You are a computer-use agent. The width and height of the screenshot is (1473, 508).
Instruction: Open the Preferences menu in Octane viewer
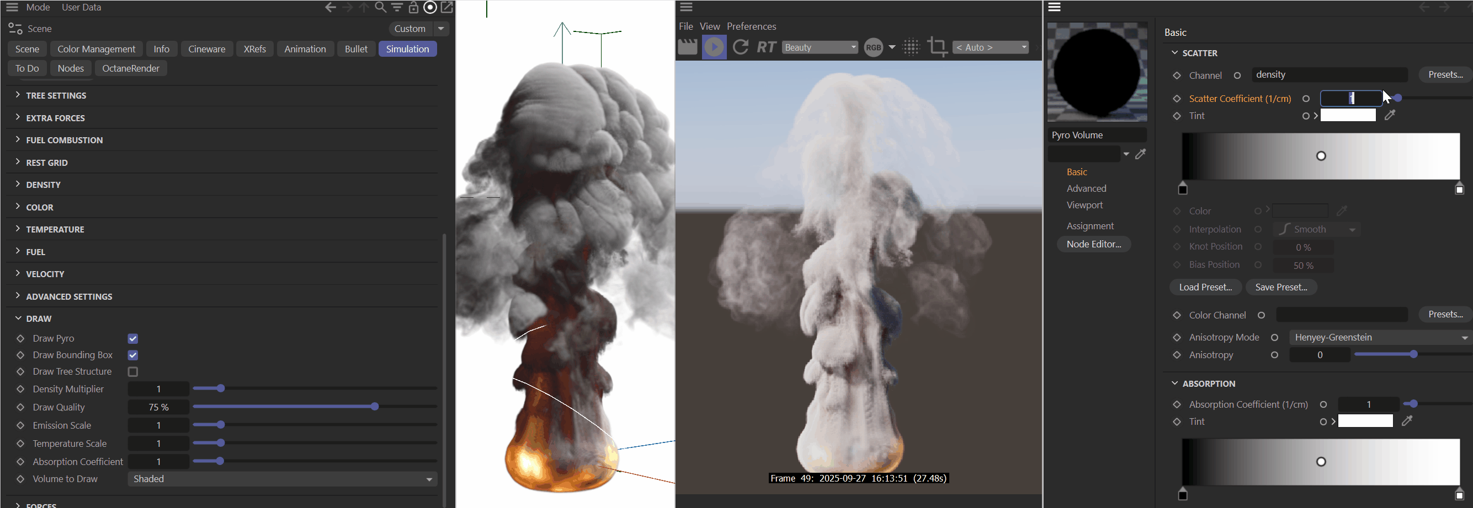click(x=751, y=26)
